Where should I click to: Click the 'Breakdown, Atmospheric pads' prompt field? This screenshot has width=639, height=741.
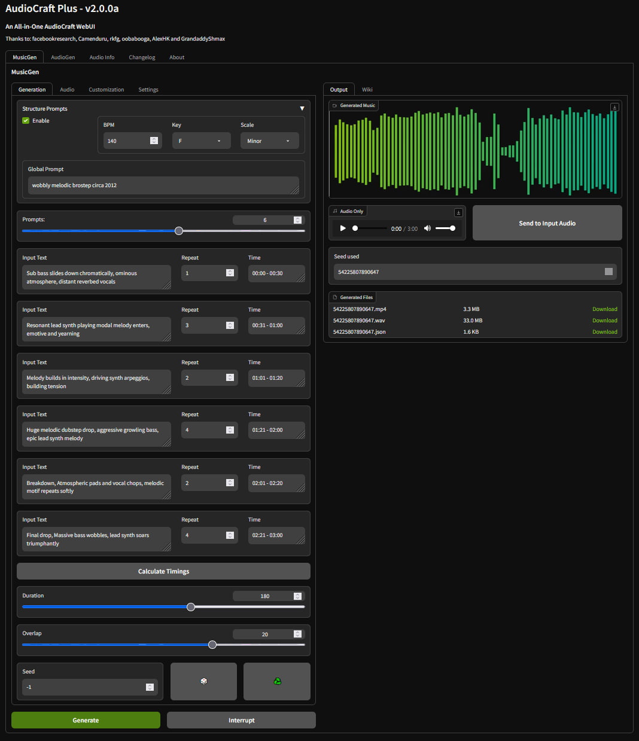(x=96, y=487)
